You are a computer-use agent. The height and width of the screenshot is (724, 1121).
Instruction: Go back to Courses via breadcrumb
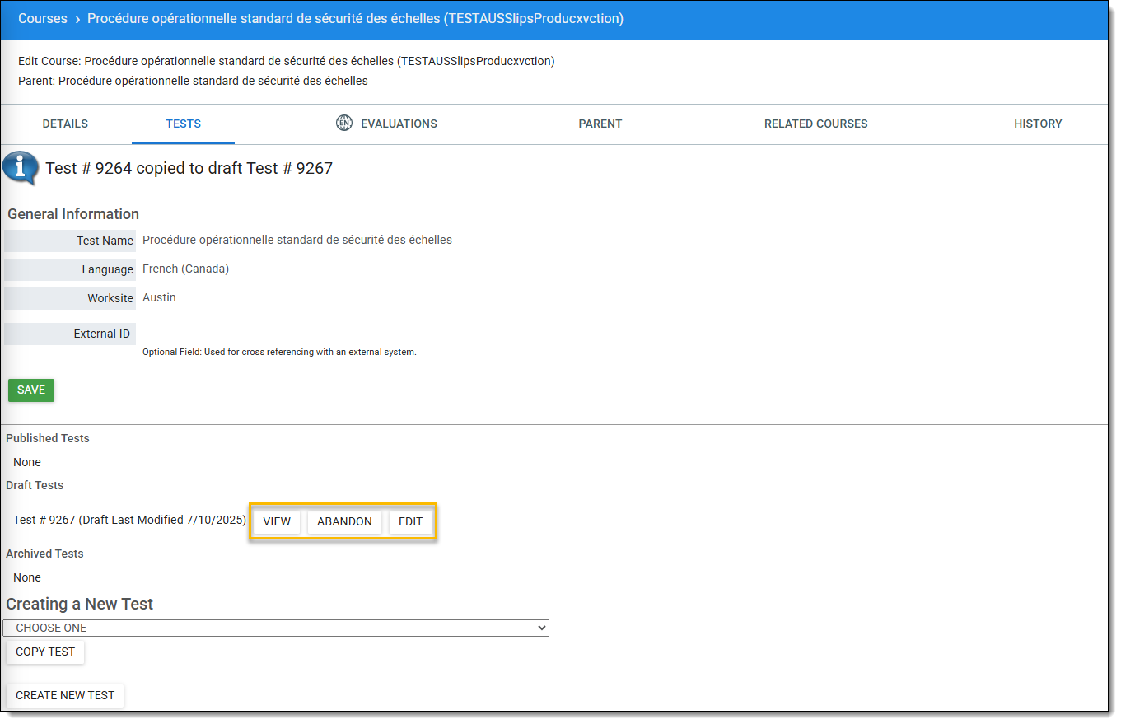[43, 19]
